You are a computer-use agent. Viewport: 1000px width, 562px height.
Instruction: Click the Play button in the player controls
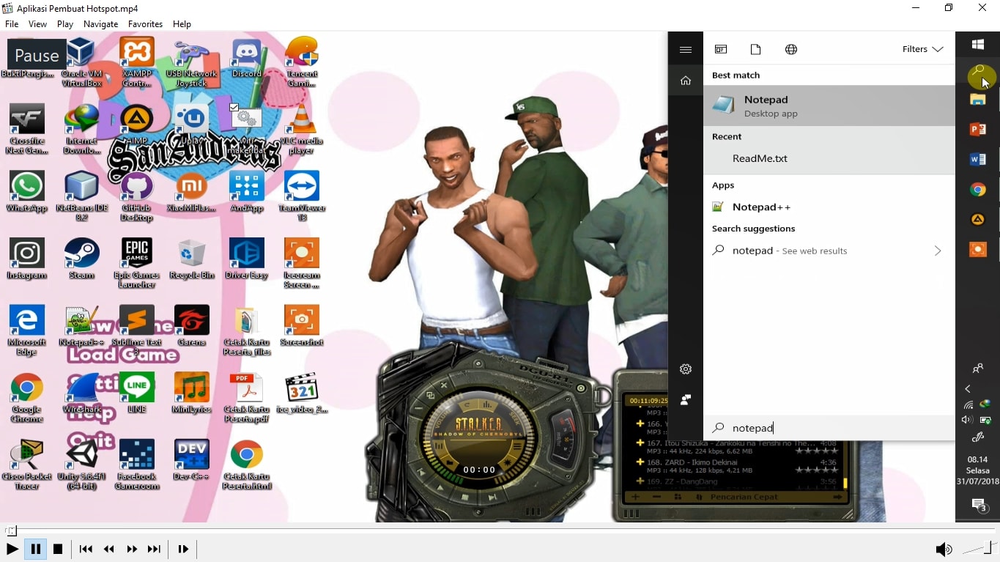pyautogui.click(x=12, y=549)
